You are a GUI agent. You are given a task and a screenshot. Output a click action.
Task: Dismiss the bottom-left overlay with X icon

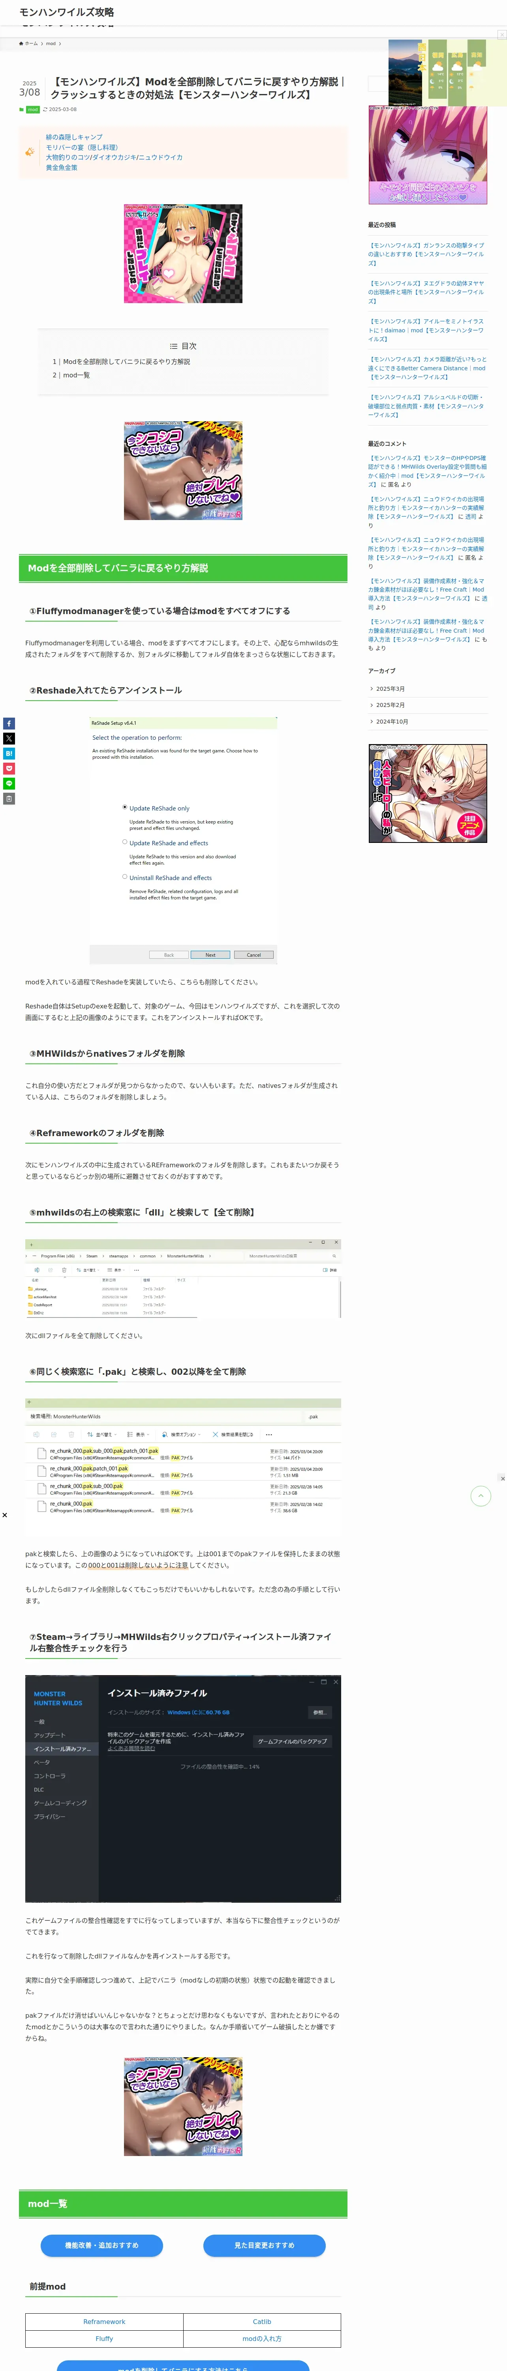point(5,1515)
